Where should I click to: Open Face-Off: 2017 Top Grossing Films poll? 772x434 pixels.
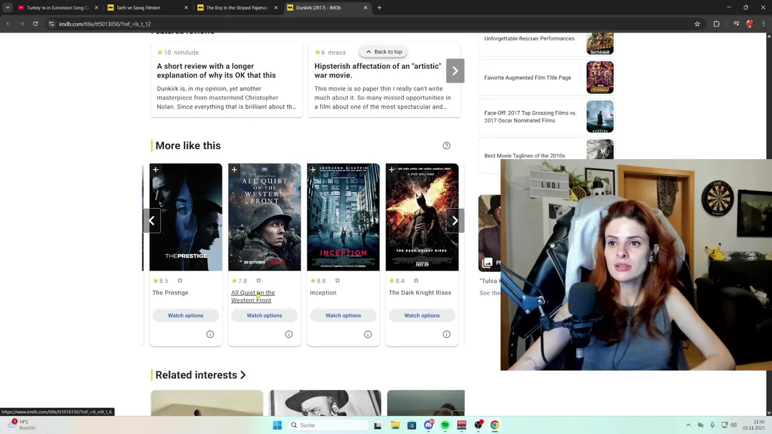point(530,116)
